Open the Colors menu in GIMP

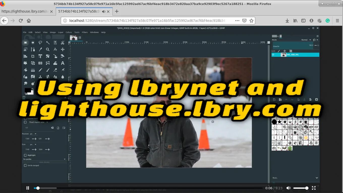tap(69, 32)
